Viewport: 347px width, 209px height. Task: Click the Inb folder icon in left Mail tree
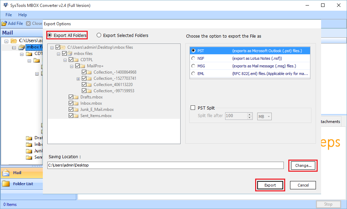pyautogui.click(x=29, y=145)
